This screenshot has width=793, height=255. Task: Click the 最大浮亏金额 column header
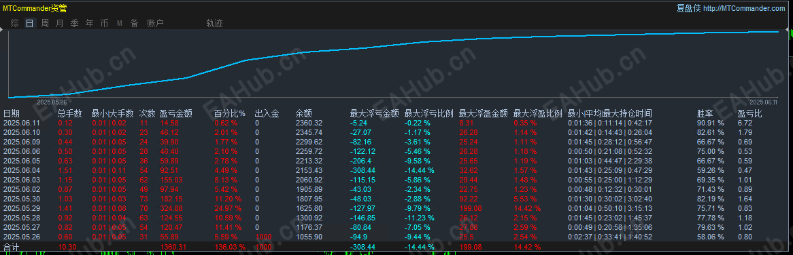coord(375,113)
